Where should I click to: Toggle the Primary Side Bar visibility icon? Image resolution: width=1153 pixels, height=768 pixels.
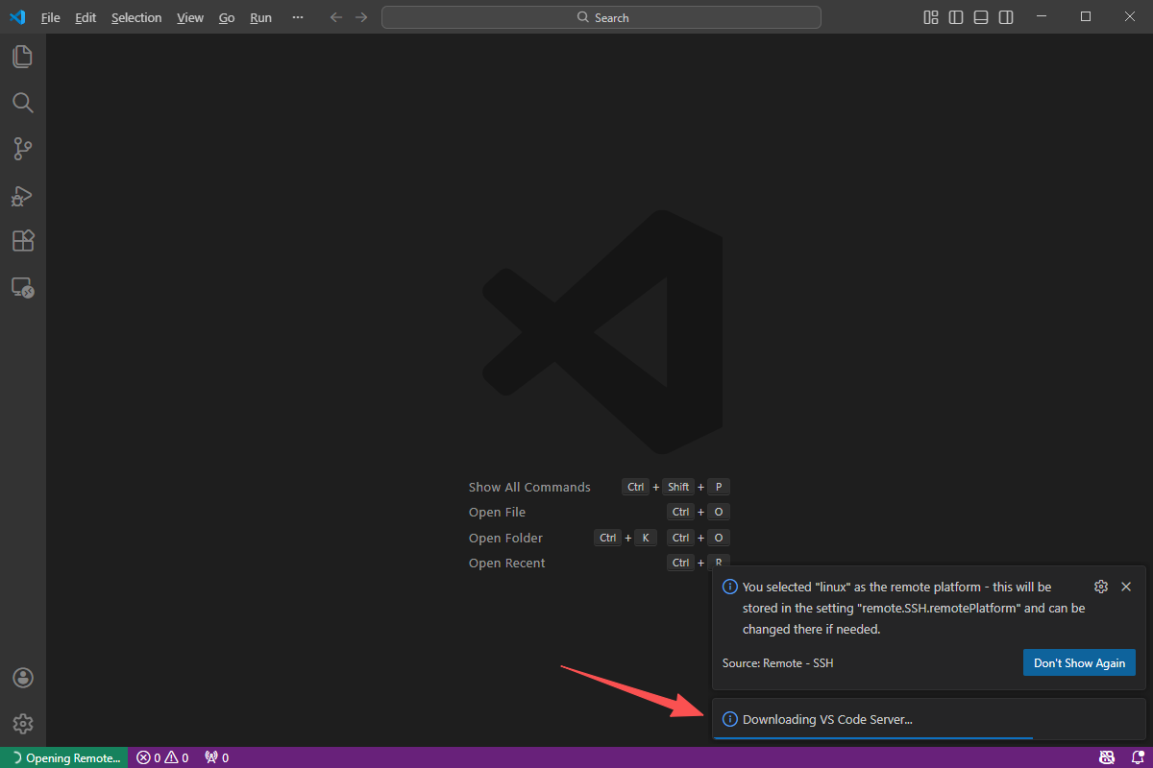coord(953,16)
